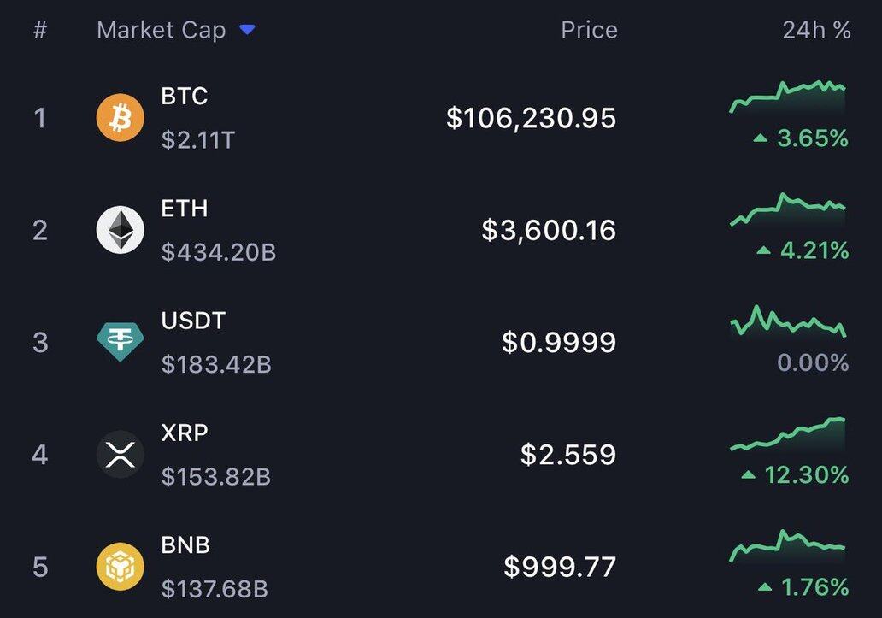Select the BTC ticker label
Image resolution: width=882 pixels, height=618 pixels.
pyautogui.click(x=184, y=96)
